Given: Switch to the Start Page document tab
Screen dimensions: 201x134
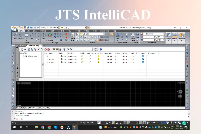Looking at the screenshot, I should [23, 46].
